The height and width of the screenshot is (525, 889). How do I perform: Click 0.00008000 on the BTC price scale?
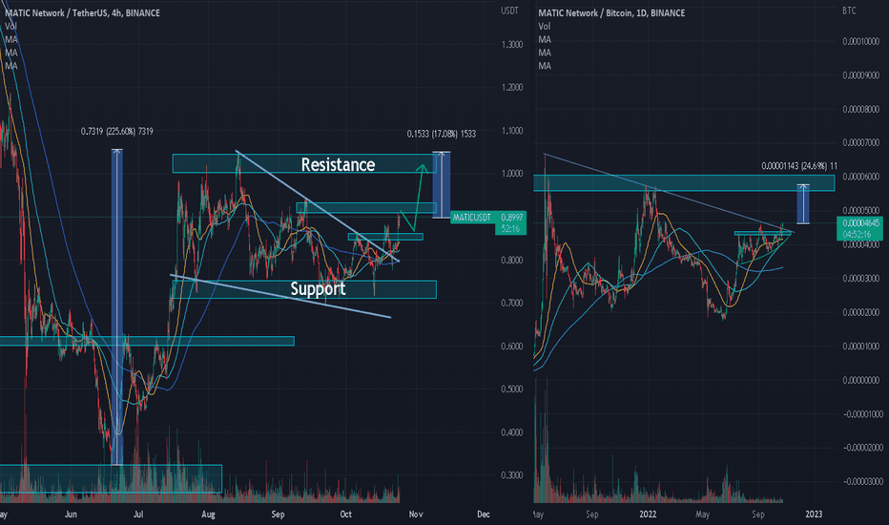[x=860, y=109]
